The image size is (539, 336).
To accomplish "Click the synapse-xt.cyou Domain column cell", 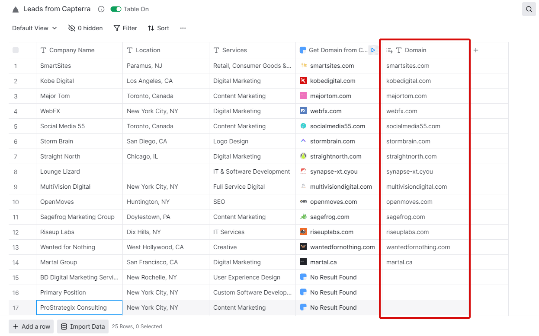I will (x=426, y=171).
